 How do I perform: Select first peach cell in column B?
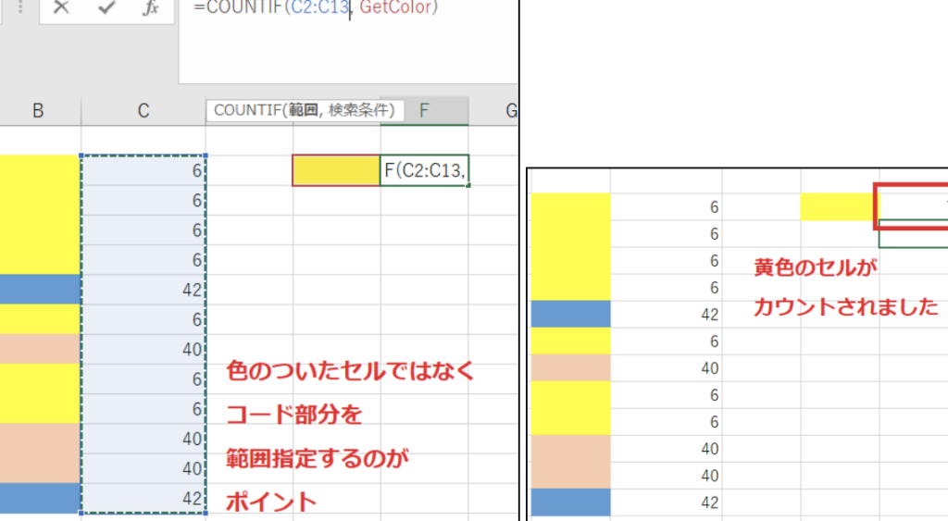tap(40, 349)
